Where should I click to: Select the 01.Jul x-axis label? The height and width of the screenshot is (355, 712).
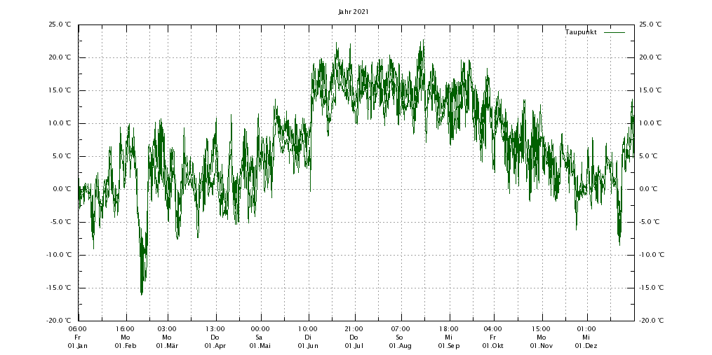coord(354,346)
